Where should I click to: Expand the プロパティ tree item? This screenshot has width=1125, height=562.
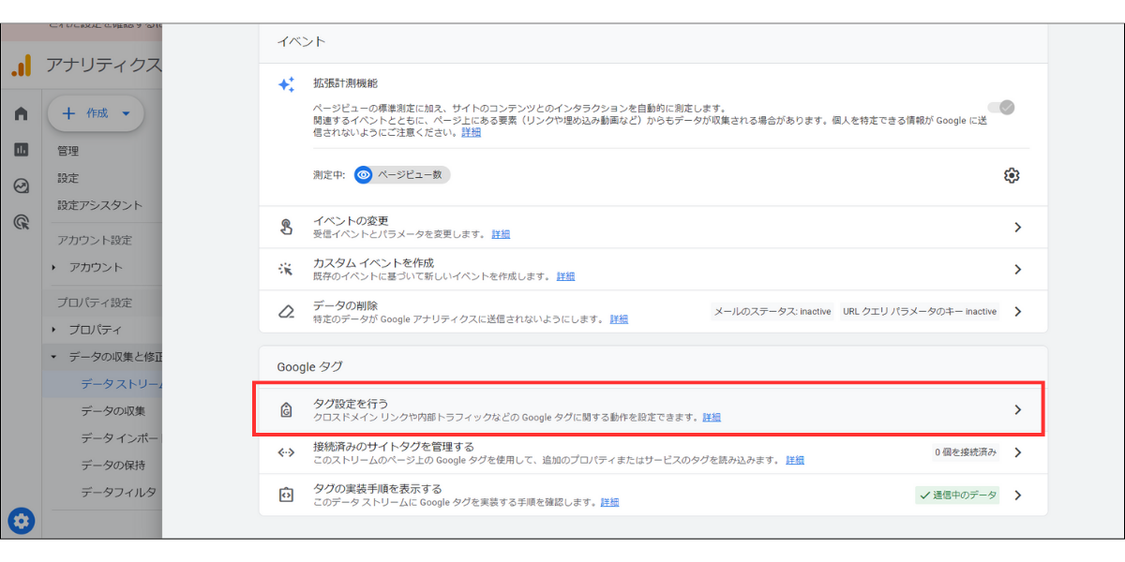[x=54, y=330]
